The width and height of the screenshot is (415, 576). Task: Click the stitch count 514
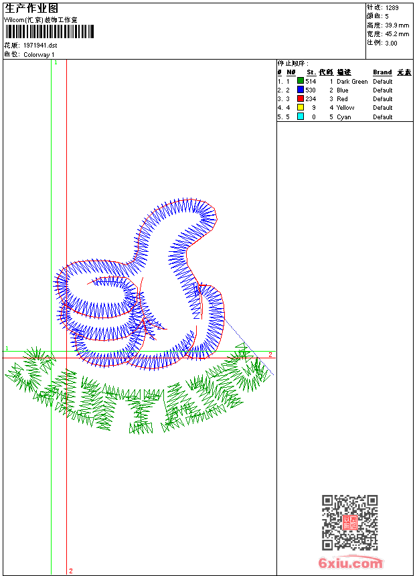[311, 82]
